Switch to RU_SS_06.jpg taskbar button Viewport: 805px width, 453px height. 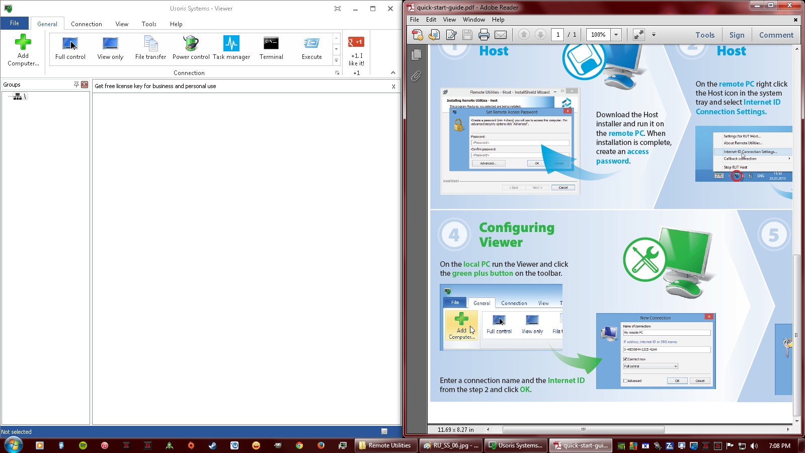pyautogui.click(x=451, y=445)
